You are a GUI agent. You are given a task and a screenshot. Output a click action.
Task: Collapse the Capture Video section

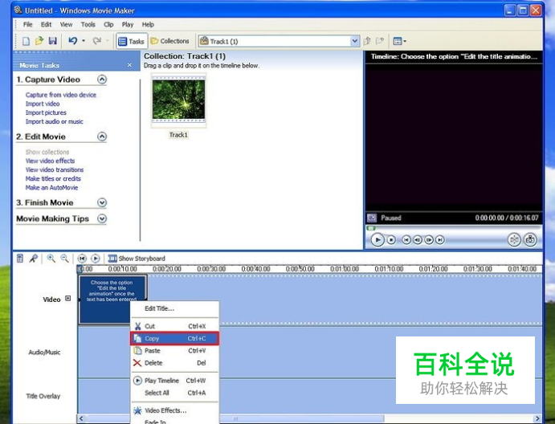[x=102, y=79]
